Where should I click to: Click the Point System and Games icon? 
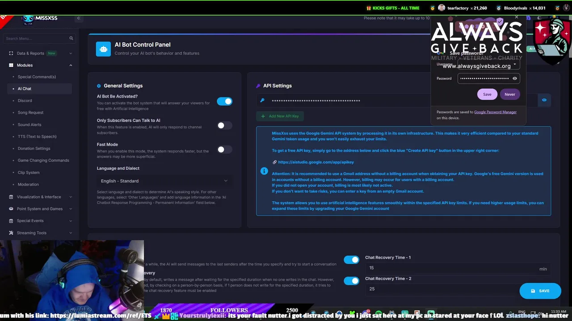[11, 209]
